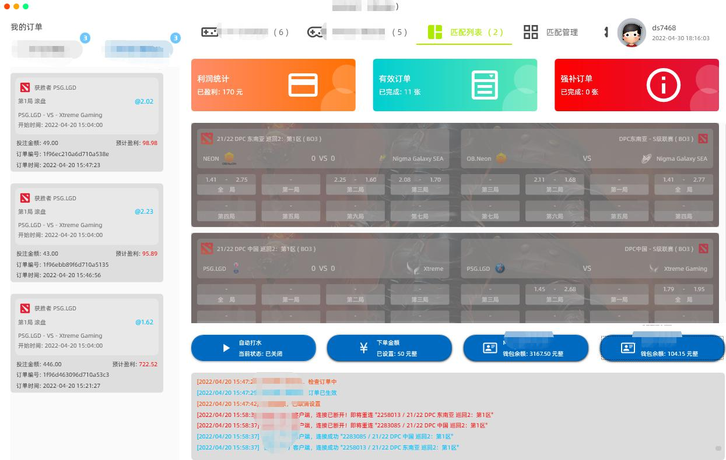Select the 2.08 - 1.70 第三局 odds cell
Screen dimensions: 726x460
click(x=420, y=184)
